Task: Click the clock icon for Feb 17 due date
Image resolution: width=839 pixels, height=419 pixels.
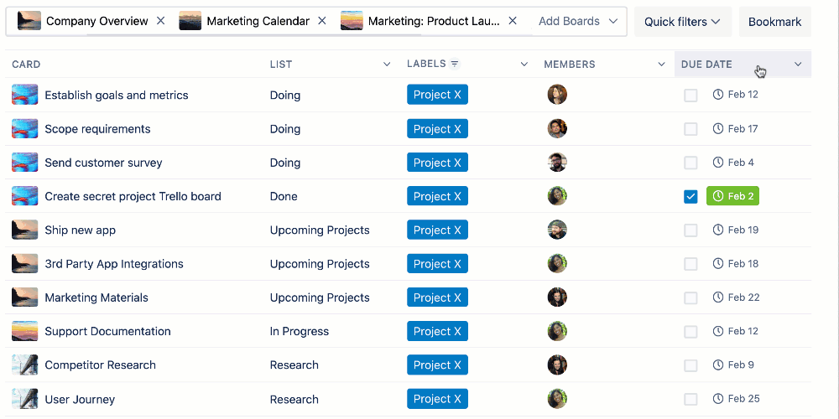Action: (718, 129)
